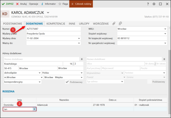Open help question mark icon
Image resolution: width=171 pixels, height=118 pixels.
tap(148, 4)
